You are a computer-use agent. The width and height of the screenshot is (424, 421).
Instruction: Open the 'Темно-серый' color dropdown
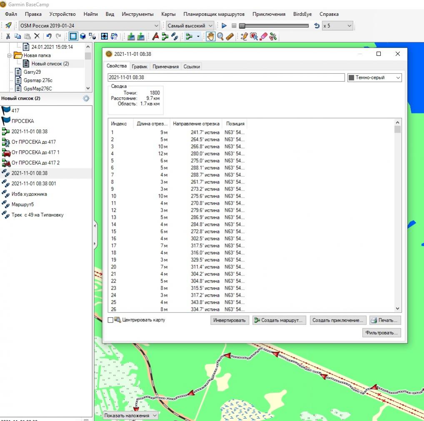coord(374,78)
